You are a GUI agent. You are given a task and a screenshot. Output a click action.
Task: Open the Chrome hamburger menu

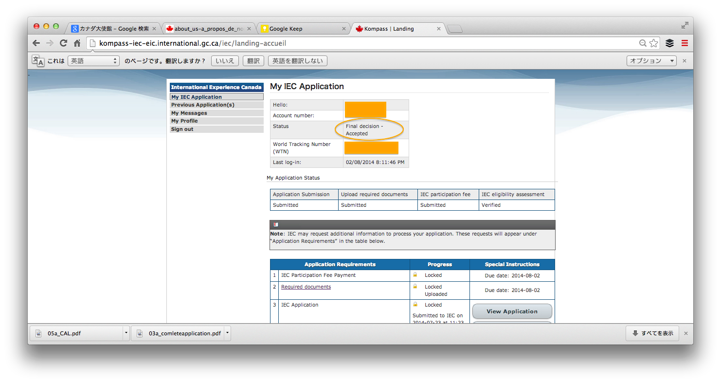685,43
